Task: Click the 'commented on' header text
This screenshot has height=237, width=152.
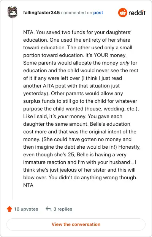Action: (x=76, y=13)
